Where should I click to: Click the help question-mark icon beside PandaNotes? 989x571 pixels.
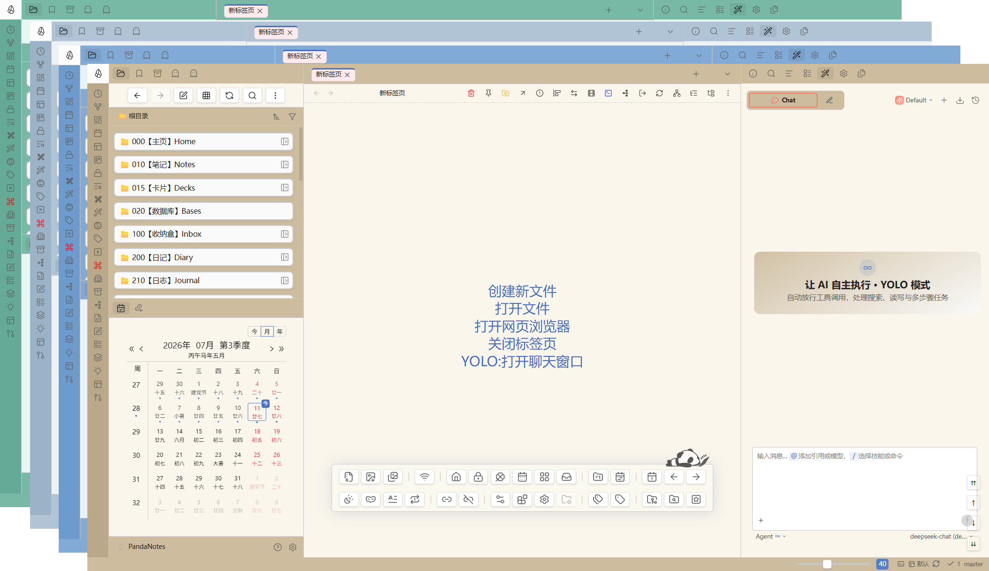[278, 547]
